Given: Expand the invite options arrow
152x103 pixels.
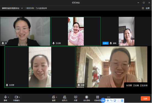Looking at the screenshot, I should point(57,97).
